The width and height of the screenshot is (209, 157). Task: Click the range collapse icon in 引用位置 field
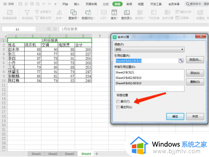[181, 61]
